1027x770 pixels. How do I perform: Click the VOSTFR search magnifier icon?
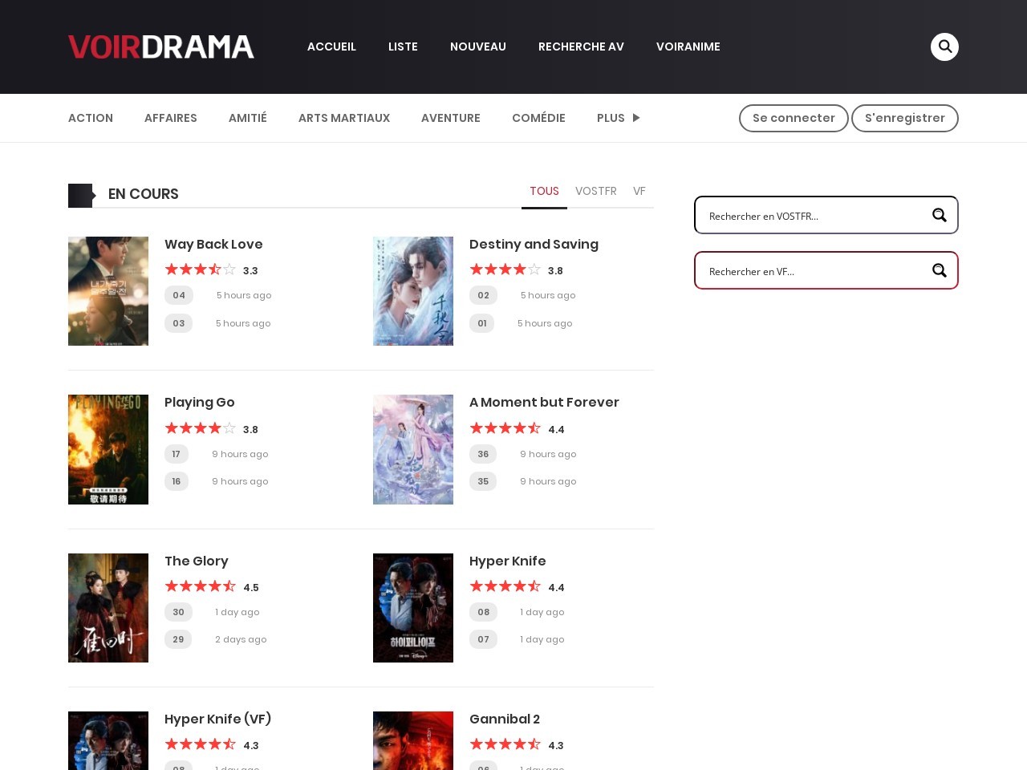(x=939, y=215)
